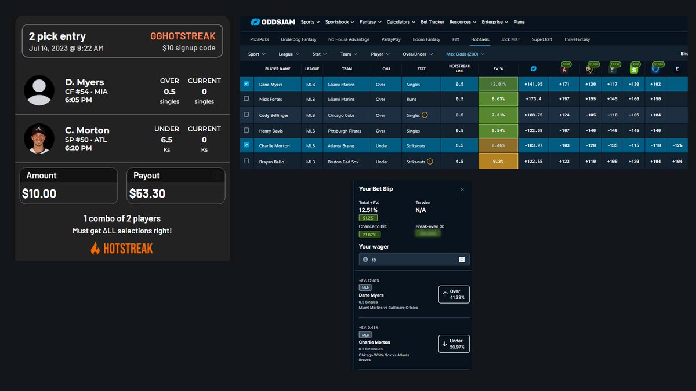
Task: Open the Calculators menu
Action: tap(400, 21)
